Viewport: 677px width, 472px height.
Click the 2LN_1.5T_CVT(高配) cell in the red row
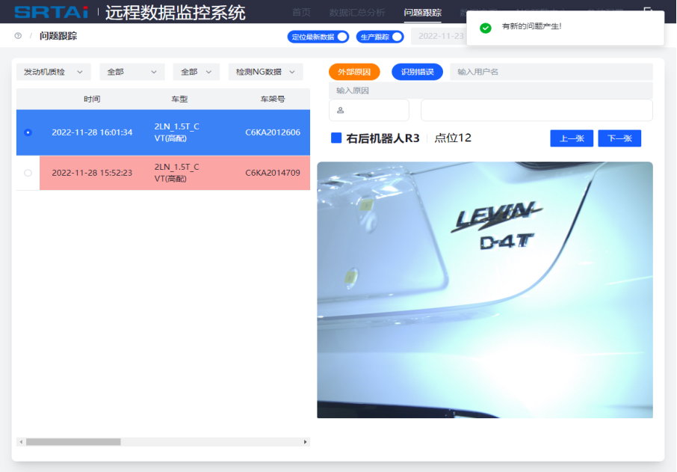tap(176, 173)
